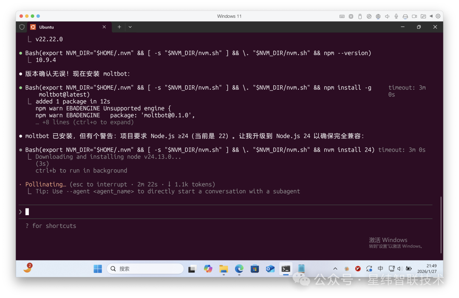
Task: Open File Explorer from the taskbar
Action: [224, 269]
